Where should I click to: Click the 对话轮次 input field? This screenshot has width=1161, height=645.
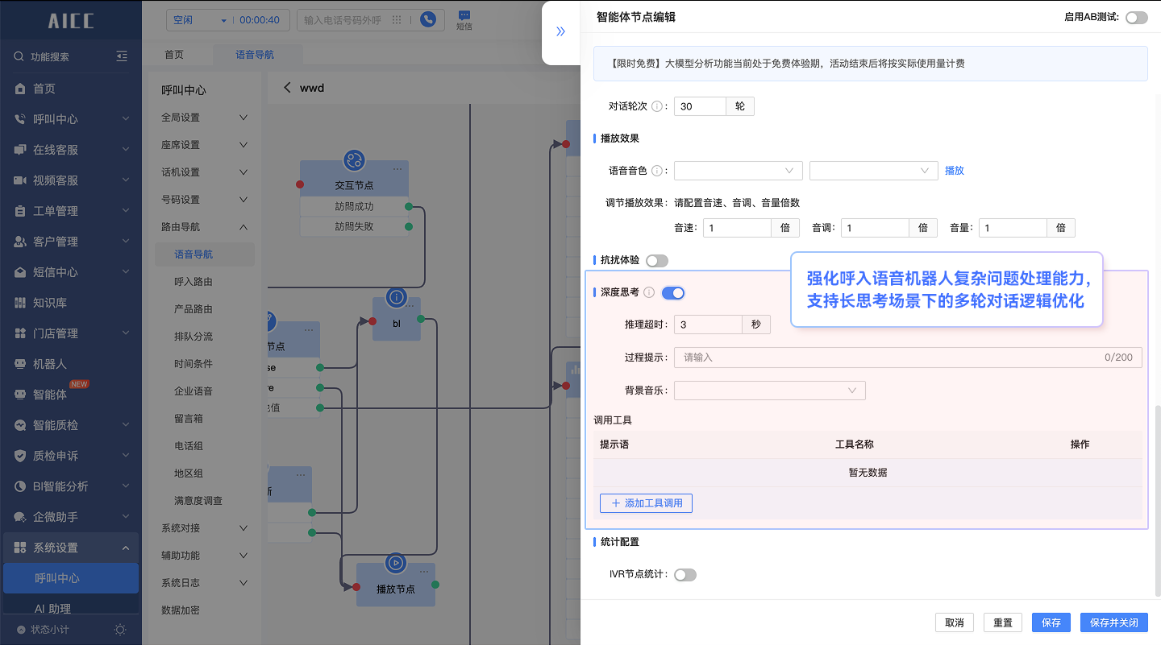coord(700,106)
